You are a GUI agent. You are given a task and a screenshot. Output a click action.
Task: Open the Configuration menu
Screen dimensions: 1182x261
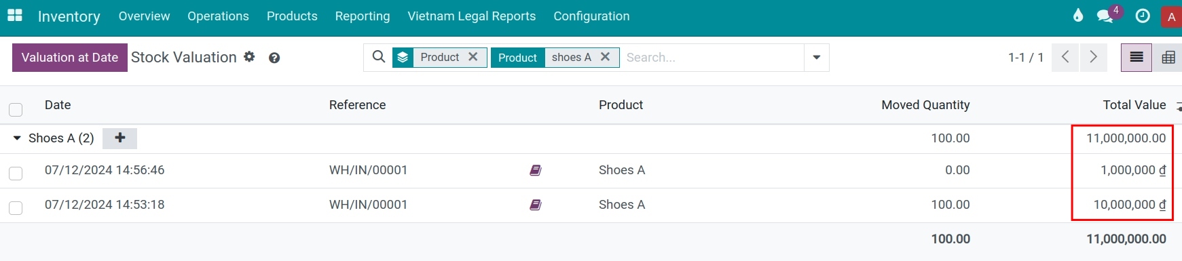pyautogui.click(x=591, y=16)
